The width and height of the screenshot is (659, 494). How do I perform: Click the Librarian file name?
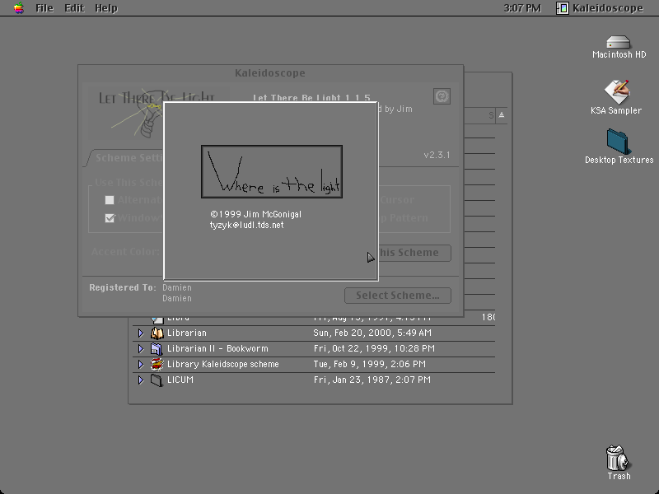187,333
